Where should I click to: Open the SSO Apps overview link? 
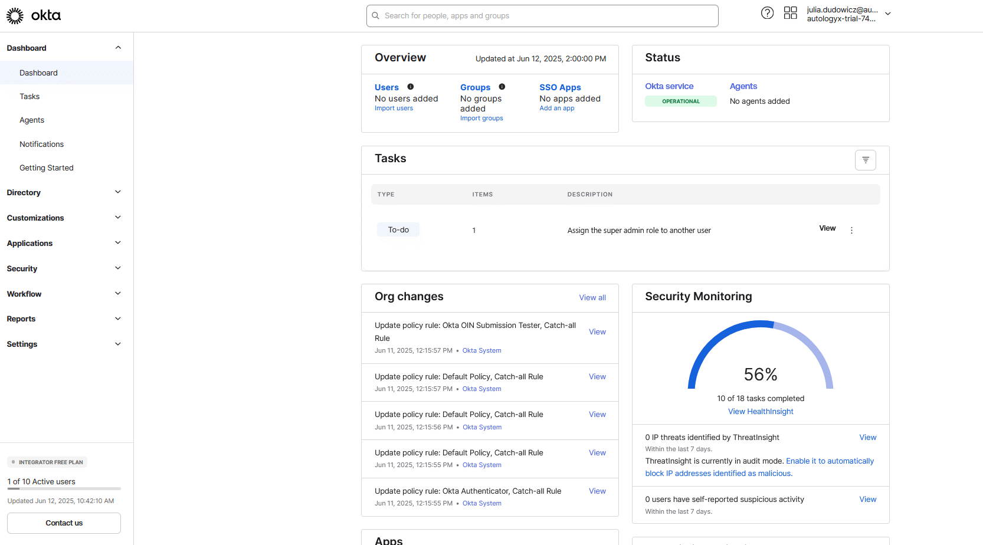[560, 87]
